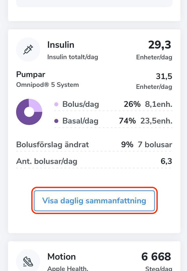The image size is (187, 271).
Task: Tap the Basal/dag label
Action: 80,121
